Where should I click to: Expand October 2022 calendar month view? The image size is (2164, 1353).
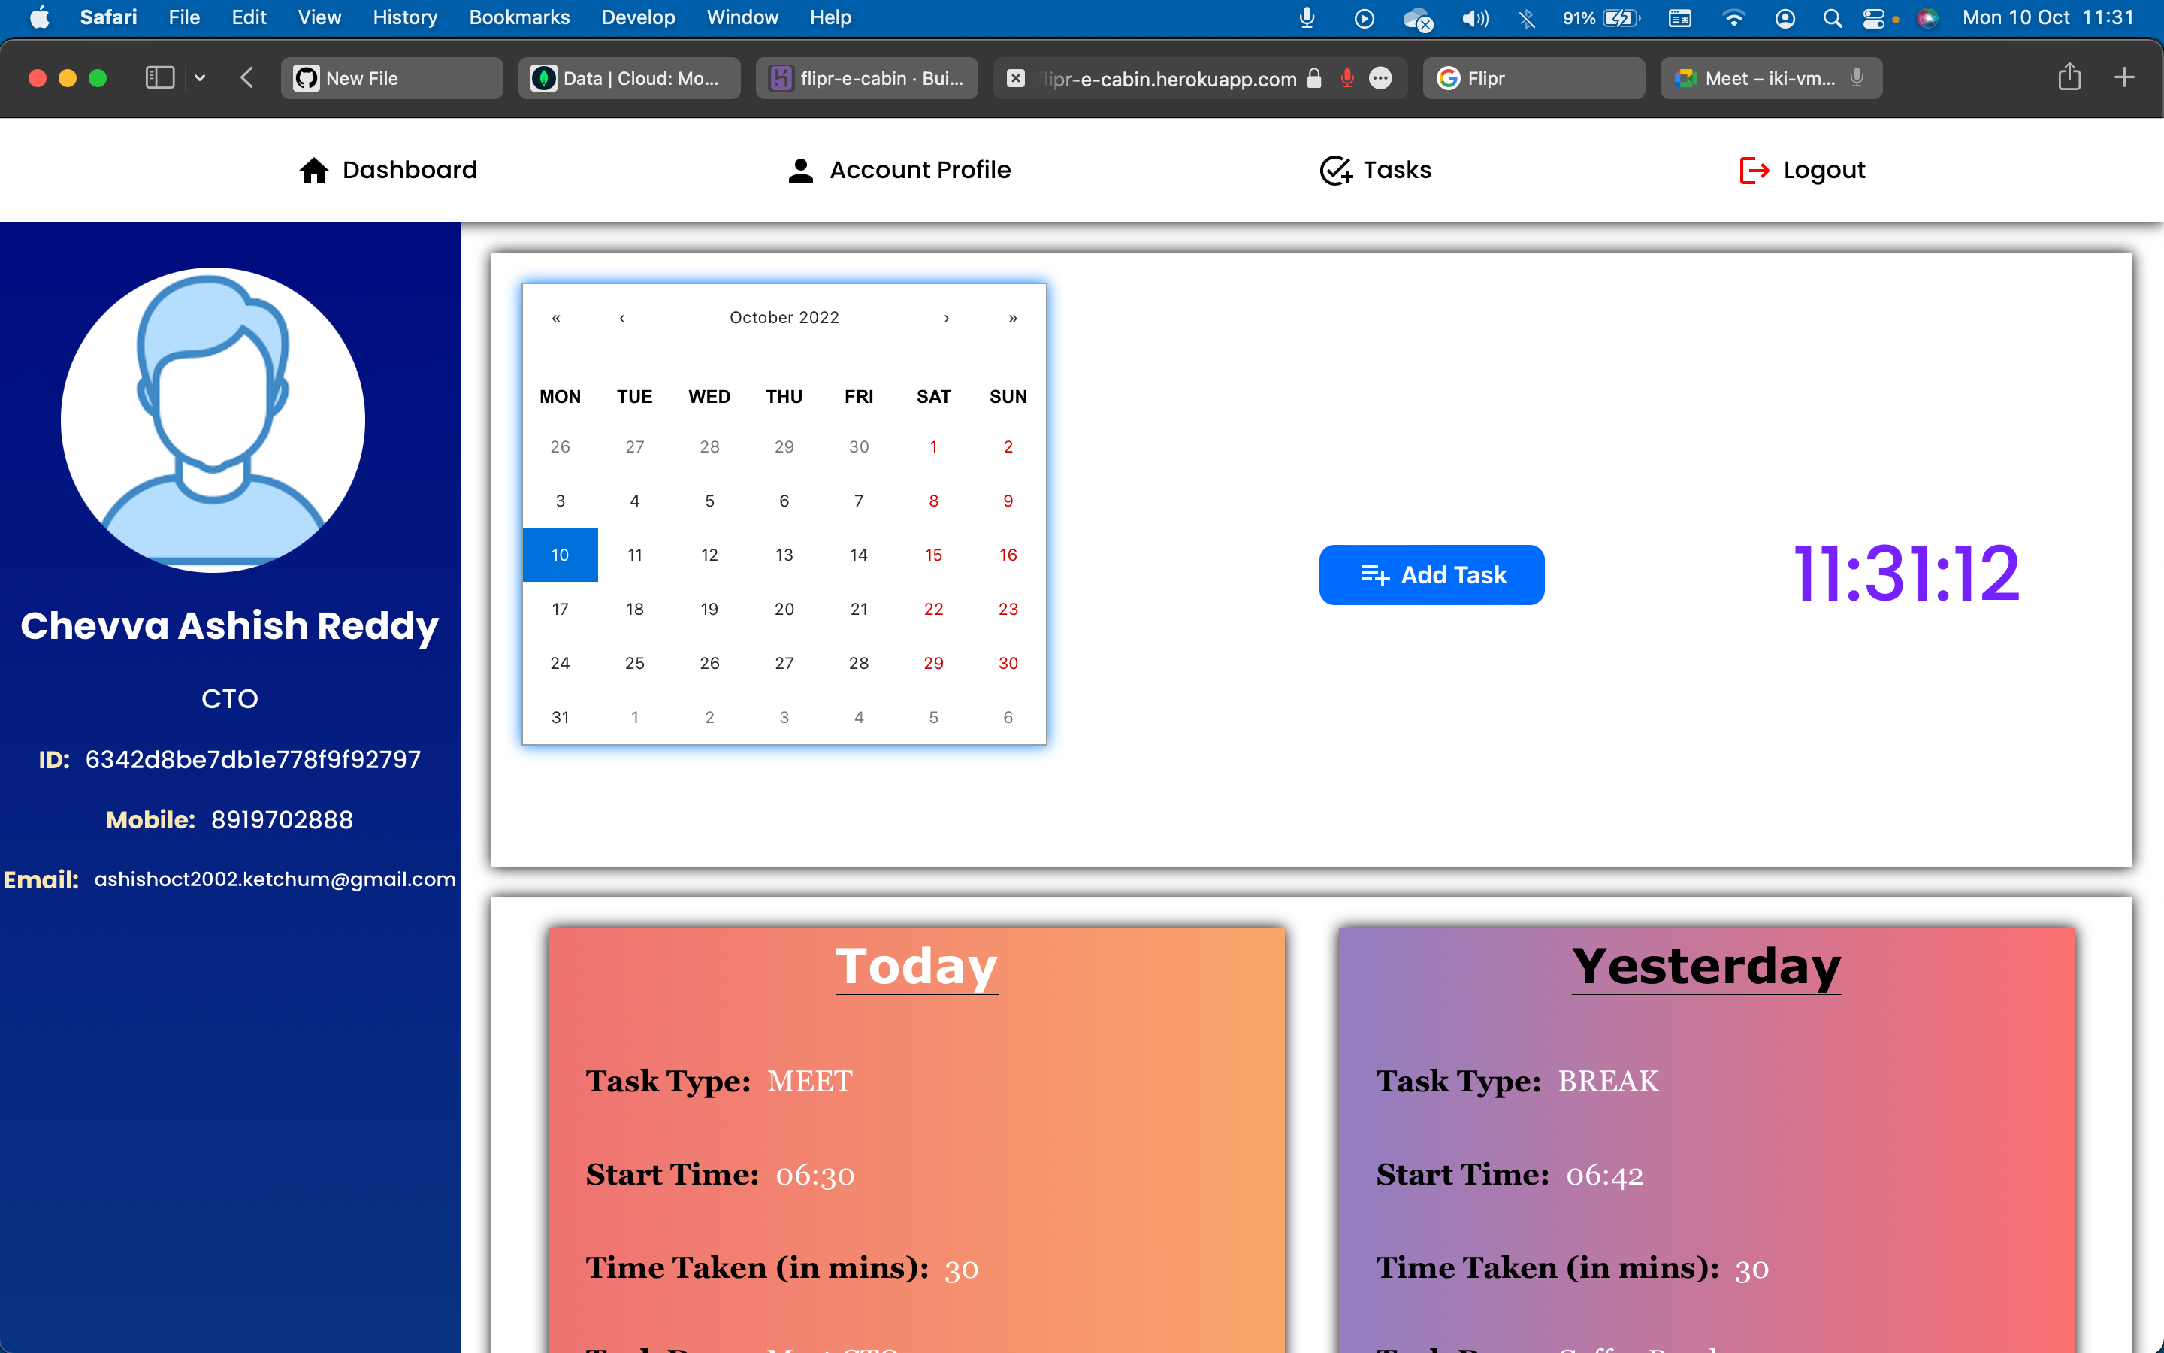pos(784,318)
